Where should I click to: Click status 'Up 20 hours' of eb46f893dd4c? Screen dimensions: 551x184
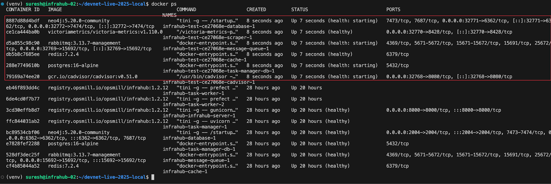pos(306,88)
